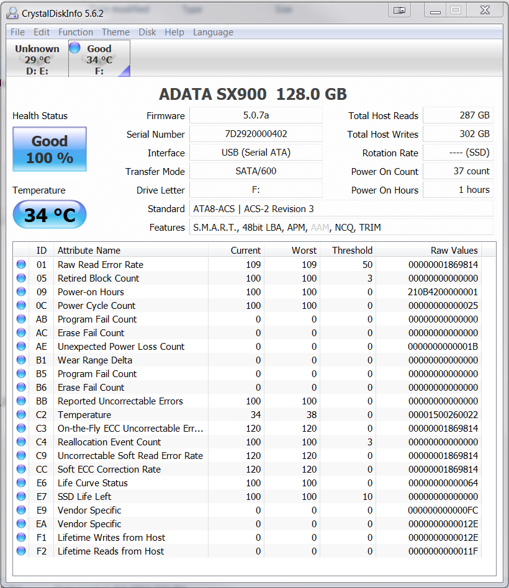
Task: Open the Language menu
Action: click(x=213, y=32)
